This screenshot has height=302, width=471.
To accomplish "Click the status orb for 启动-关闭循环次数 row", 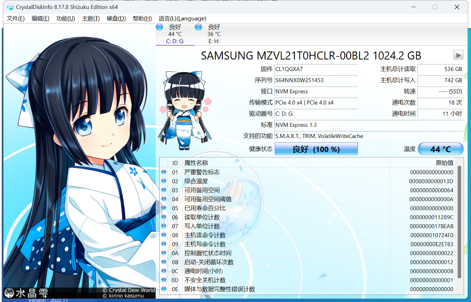I will pos(164,262).
